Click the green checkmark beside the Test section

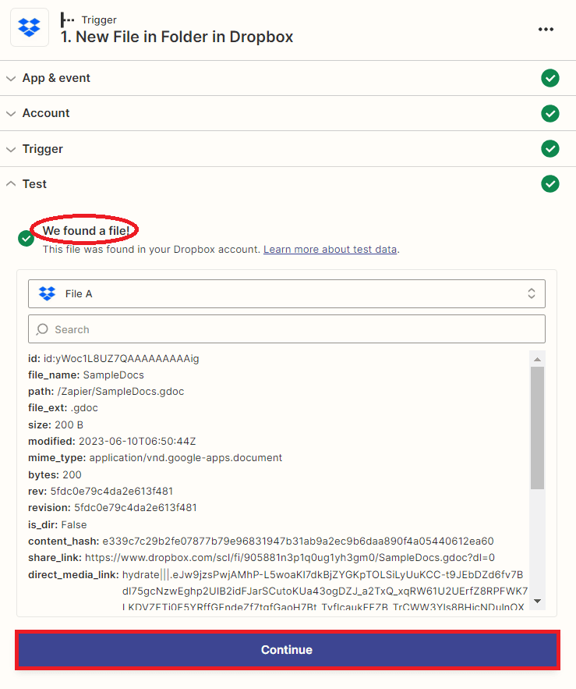pyautogui.click(x=550, y=184)
